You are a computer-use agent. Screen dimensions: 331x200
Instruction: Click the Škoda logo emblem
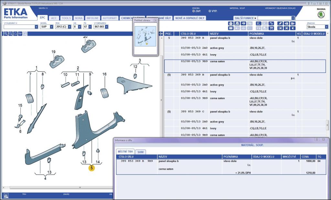(321, 15)
